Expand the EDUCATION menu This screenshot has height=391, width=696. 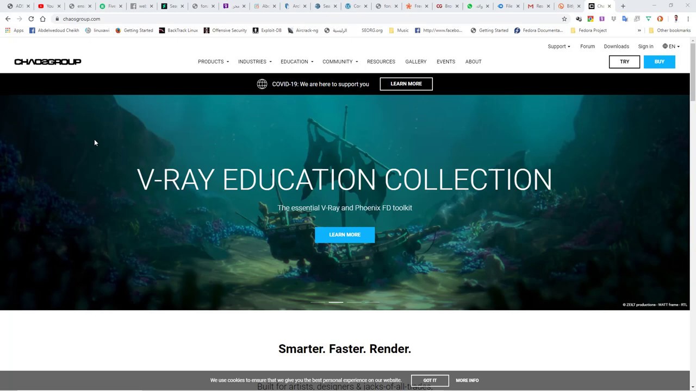click(297, 62)
